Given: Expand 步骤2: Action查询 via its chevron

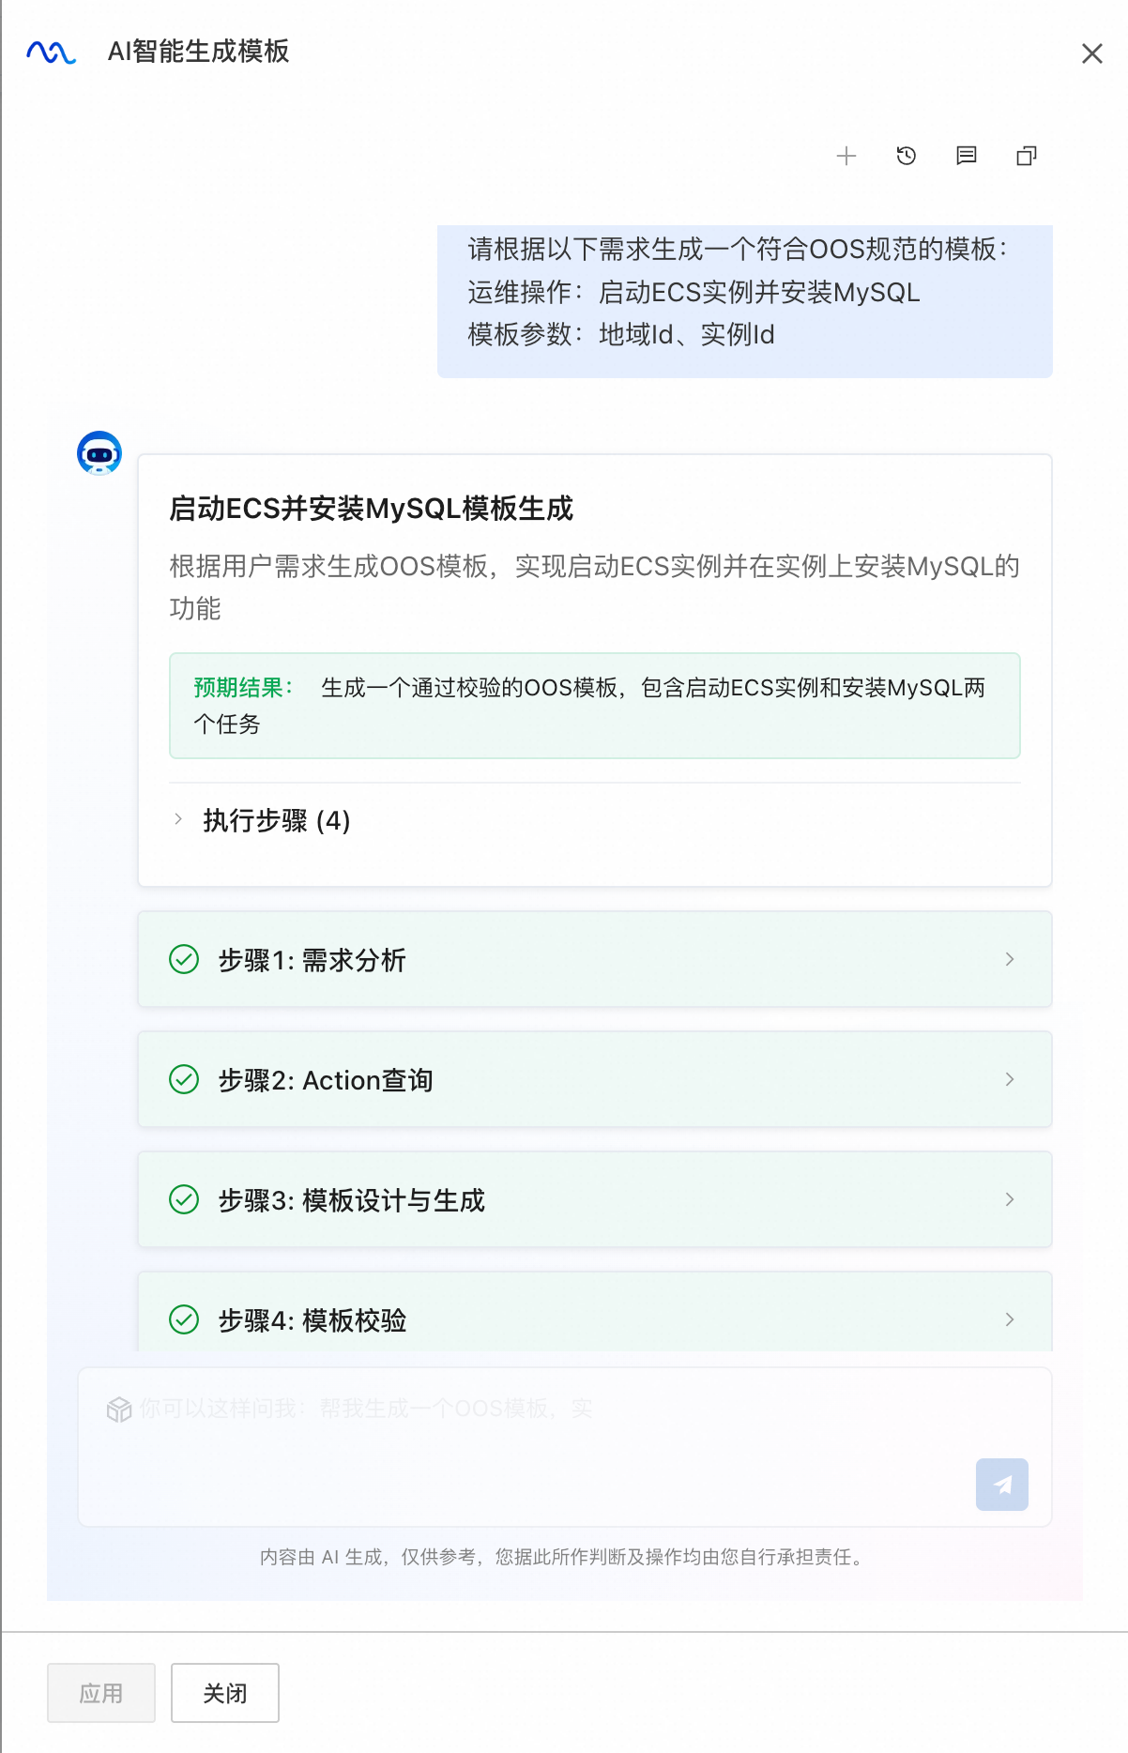Looking at the screenshot, I should (x=1010, y=1079).
